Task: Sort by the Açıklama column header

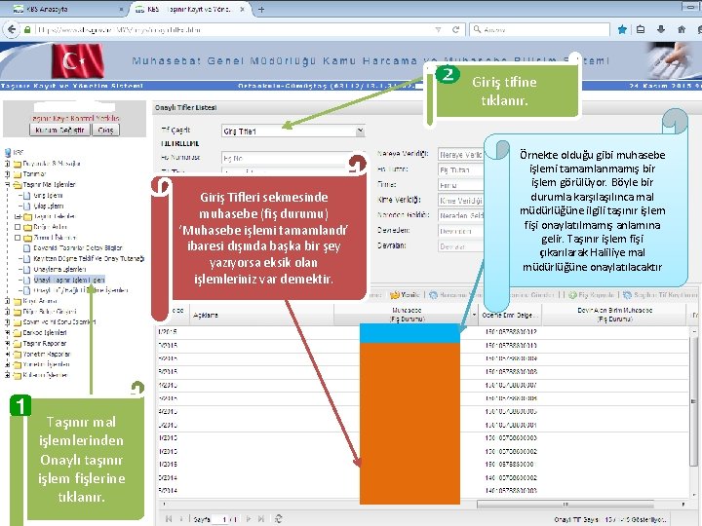Action: [x=262, y=315]
